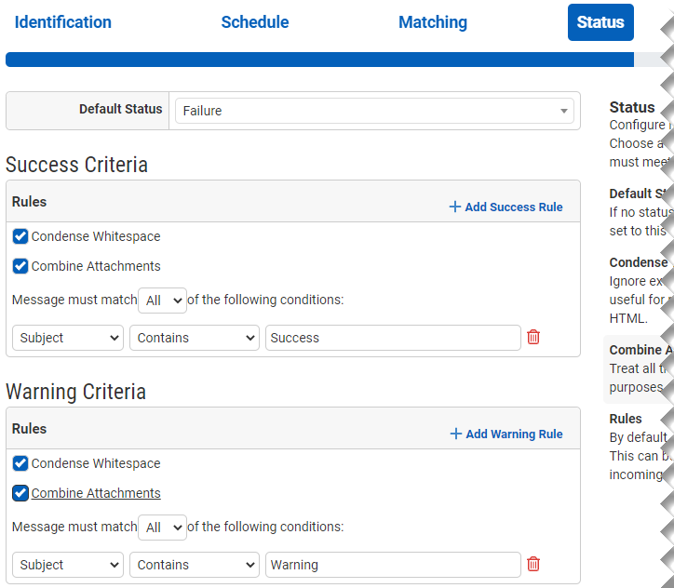Expand the Success rule Subject field dropdown
674x588 pixels.
click(x=68, y=338)
